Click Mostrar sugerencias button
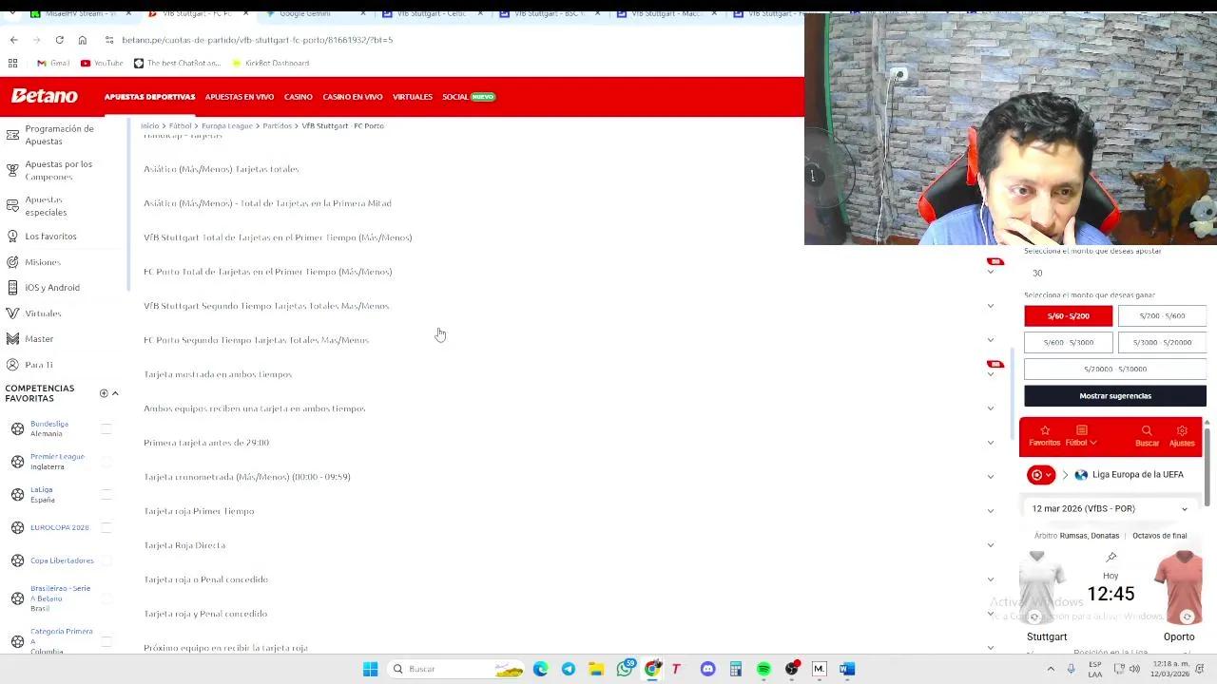 (x=1114, y=395)
